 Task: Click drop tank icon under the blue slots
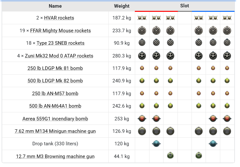click(213, 144)
